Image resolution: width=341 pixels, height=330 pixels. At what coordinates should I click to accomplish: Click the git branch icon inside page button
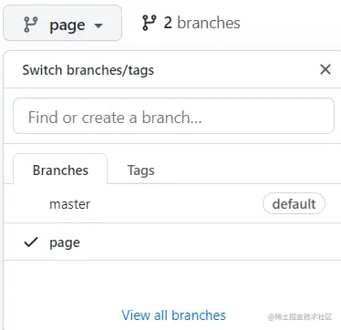[x=31, y=25]
